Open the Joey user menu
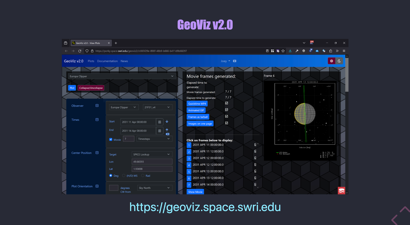The image size is (410, 225). click(x=225, y=61)
